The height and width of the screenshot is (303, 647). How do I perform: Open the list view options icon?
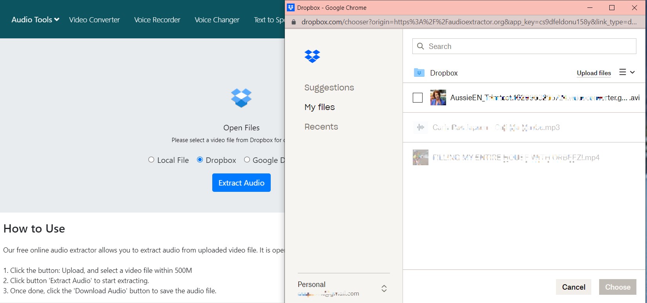click(x=623, y=72)
